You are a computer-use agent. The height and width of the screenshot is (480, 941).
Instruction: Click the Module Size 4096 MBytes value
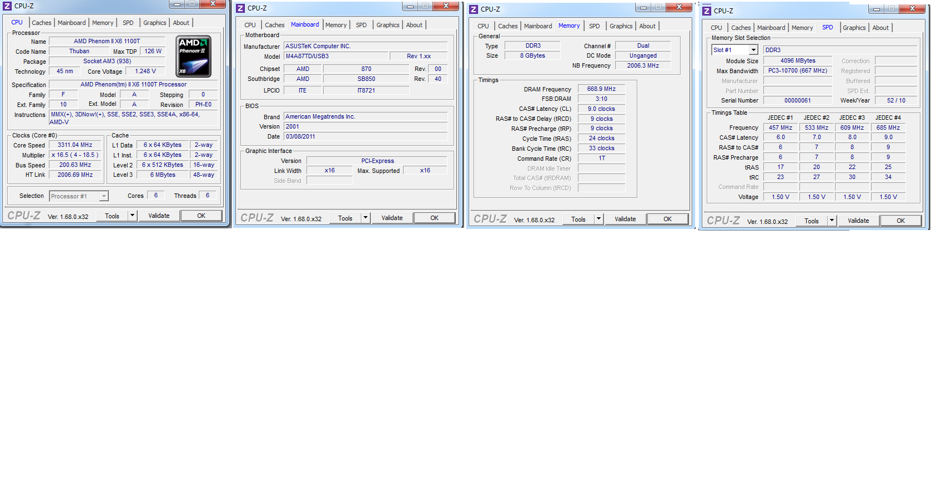click(x=798, y=60)
